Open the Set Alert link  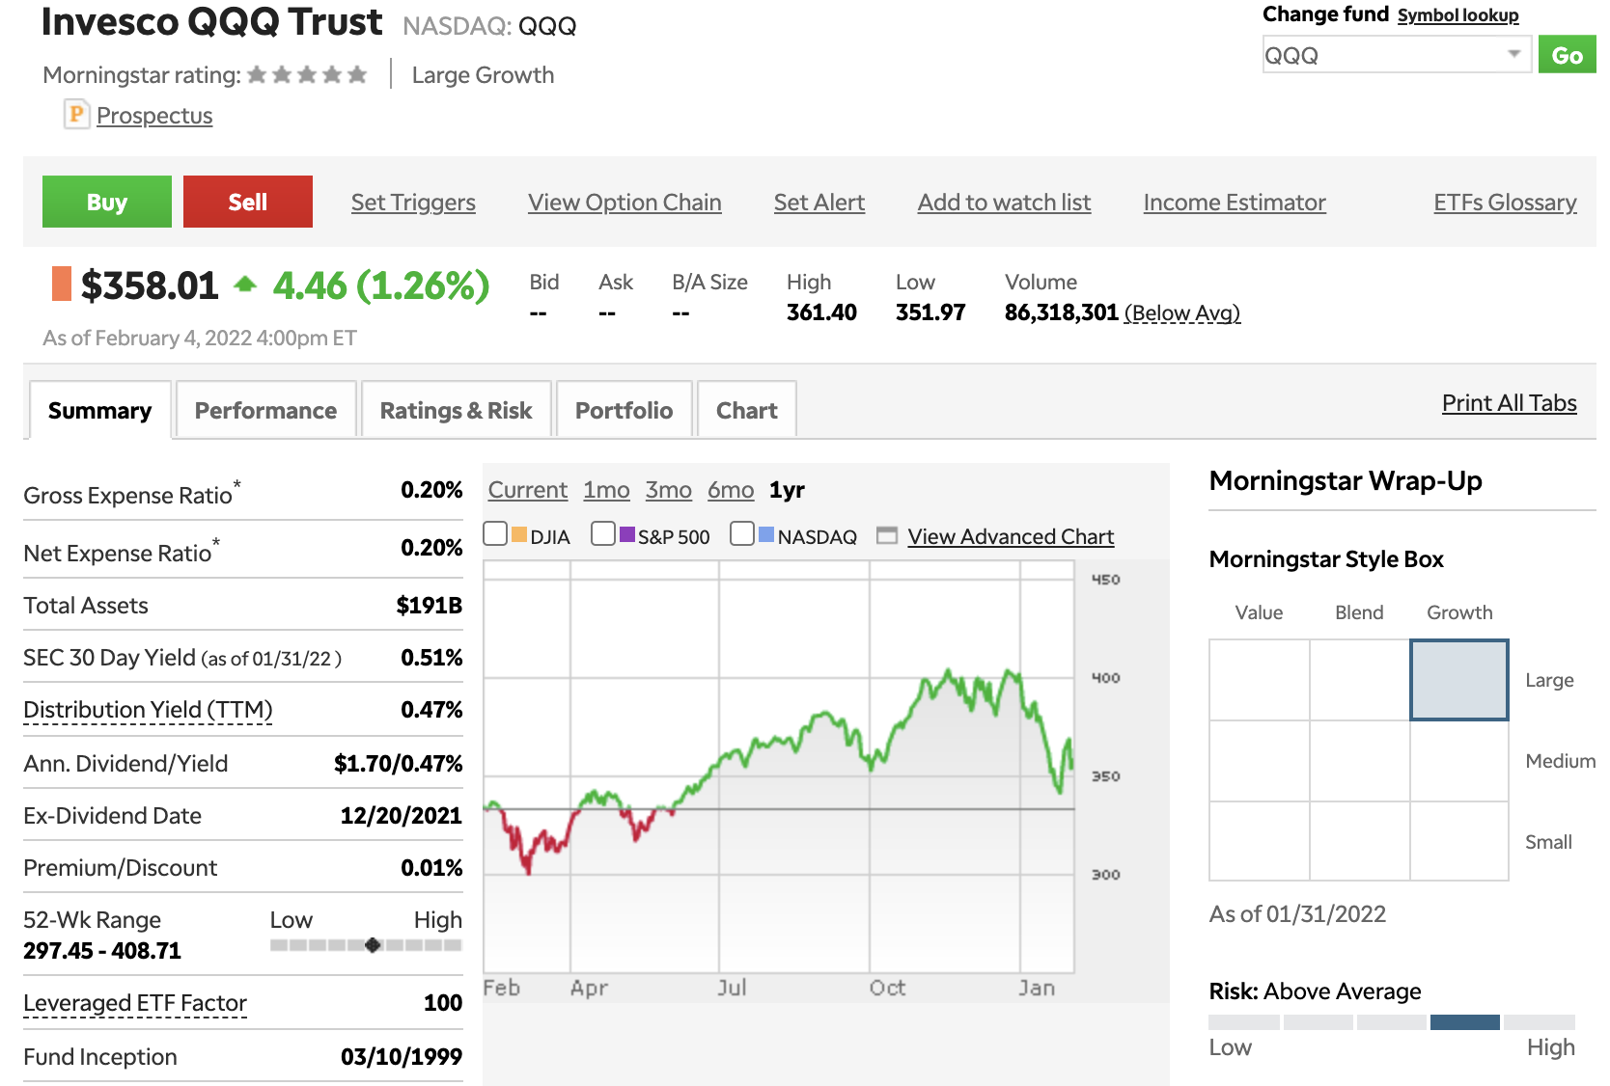coord(819,203)
